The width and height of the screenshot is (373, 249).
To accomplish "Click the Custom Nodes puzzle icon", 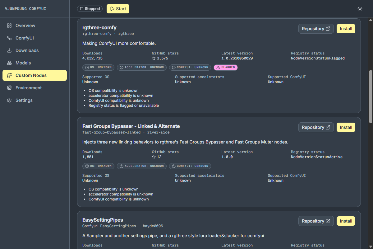I will click(9, 75).
